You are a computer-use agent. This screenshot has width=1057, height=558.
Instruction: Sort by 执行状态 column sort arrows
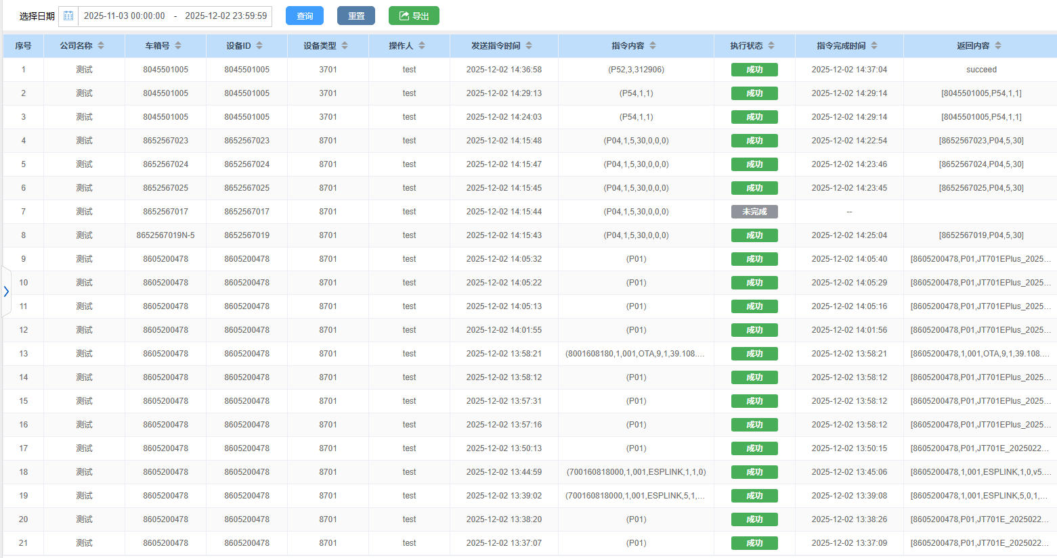click(x=771, y=46)
